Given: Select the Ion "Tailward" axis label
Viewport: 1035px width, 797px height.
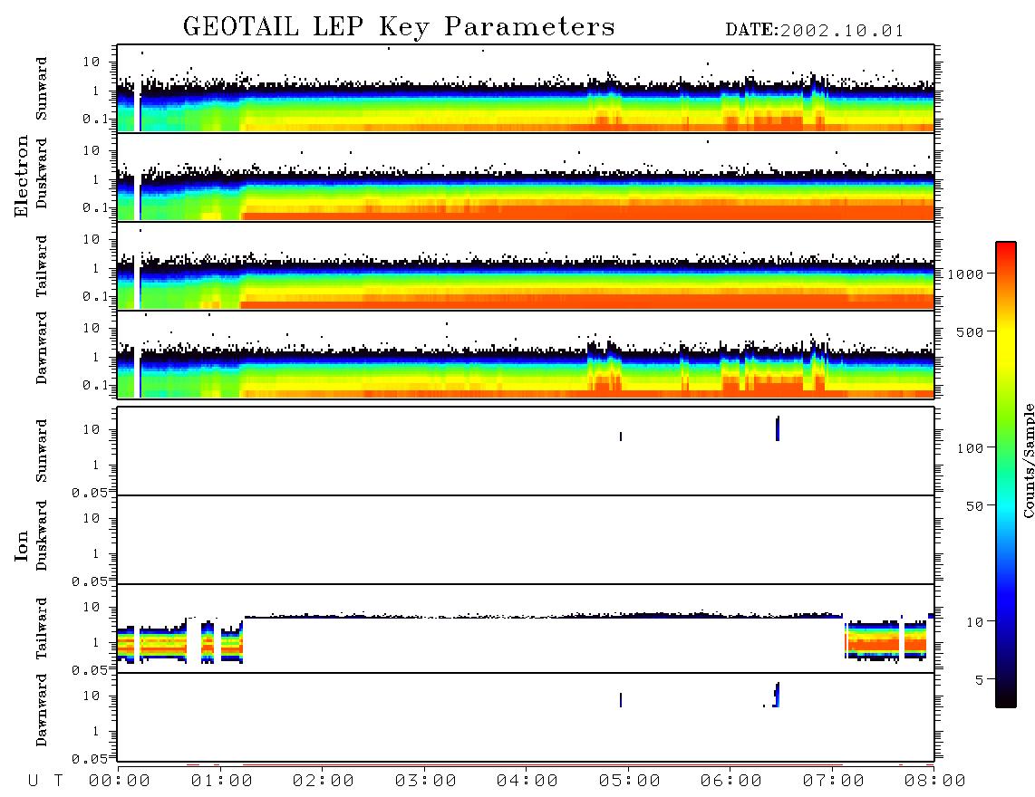Looking at the screenshot, I should 42,629.
